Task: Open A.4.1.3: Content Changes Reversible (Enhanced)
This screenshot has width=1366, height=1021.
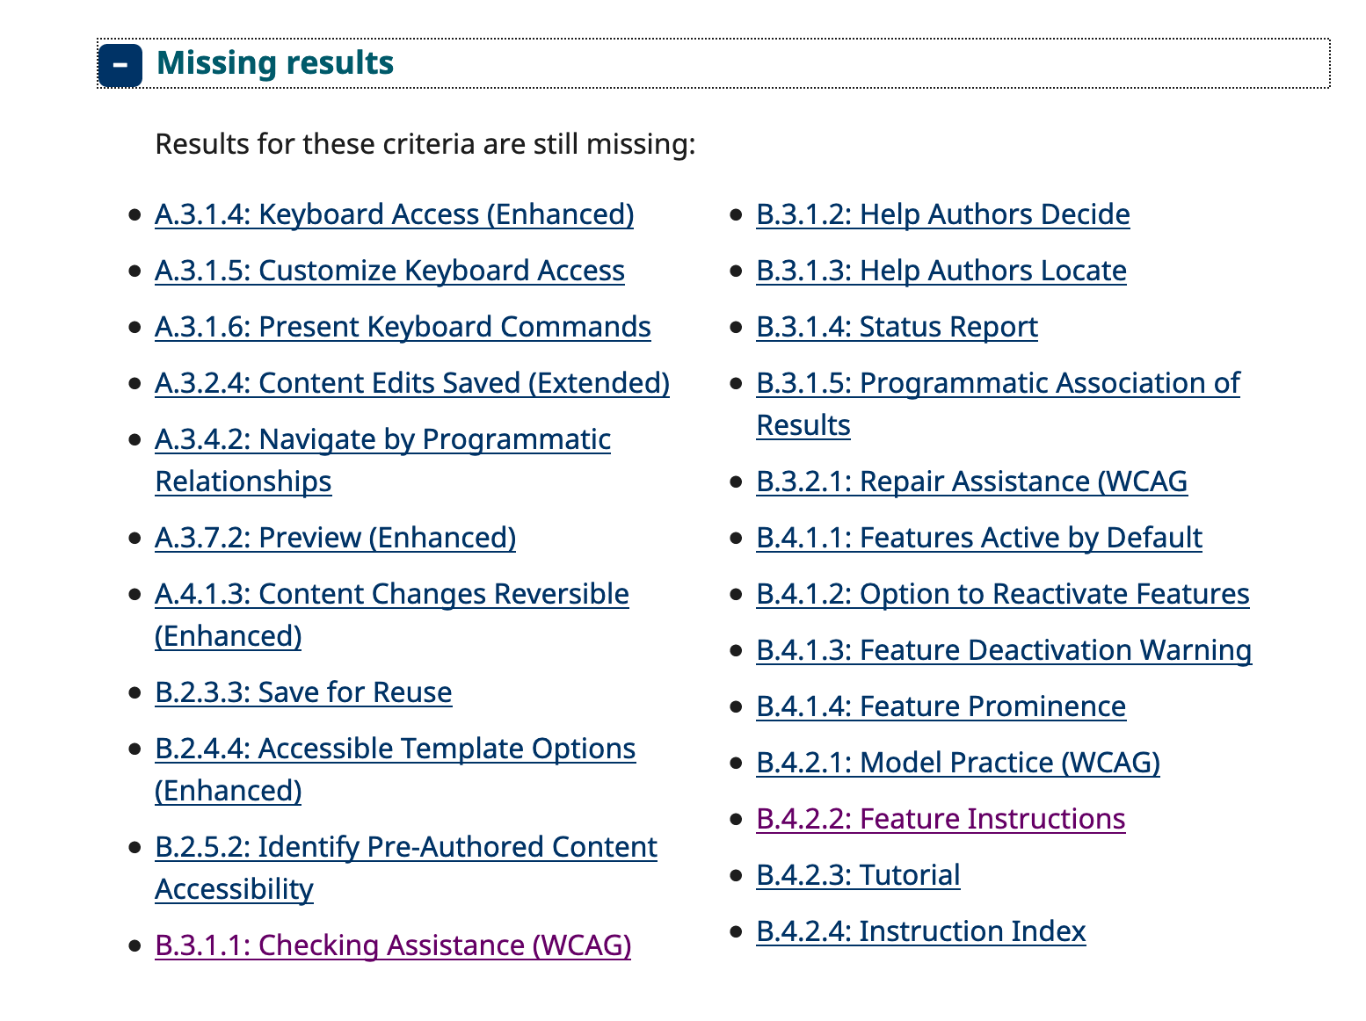Action: pyautogui.click(x=392, y=593)
